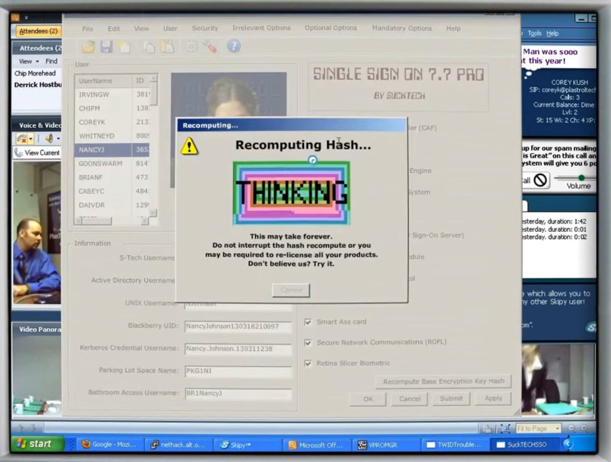Click the blue question mark help icon

[234, 47]
